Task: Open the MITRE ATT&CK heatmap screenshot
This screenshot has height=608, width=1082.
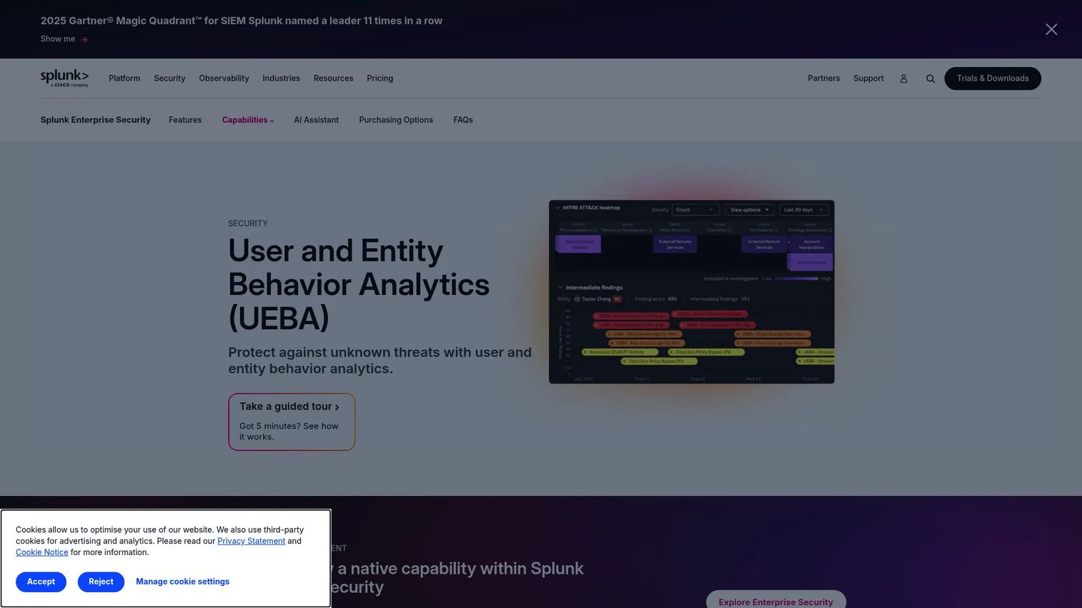Action: (x=691, y=291)
